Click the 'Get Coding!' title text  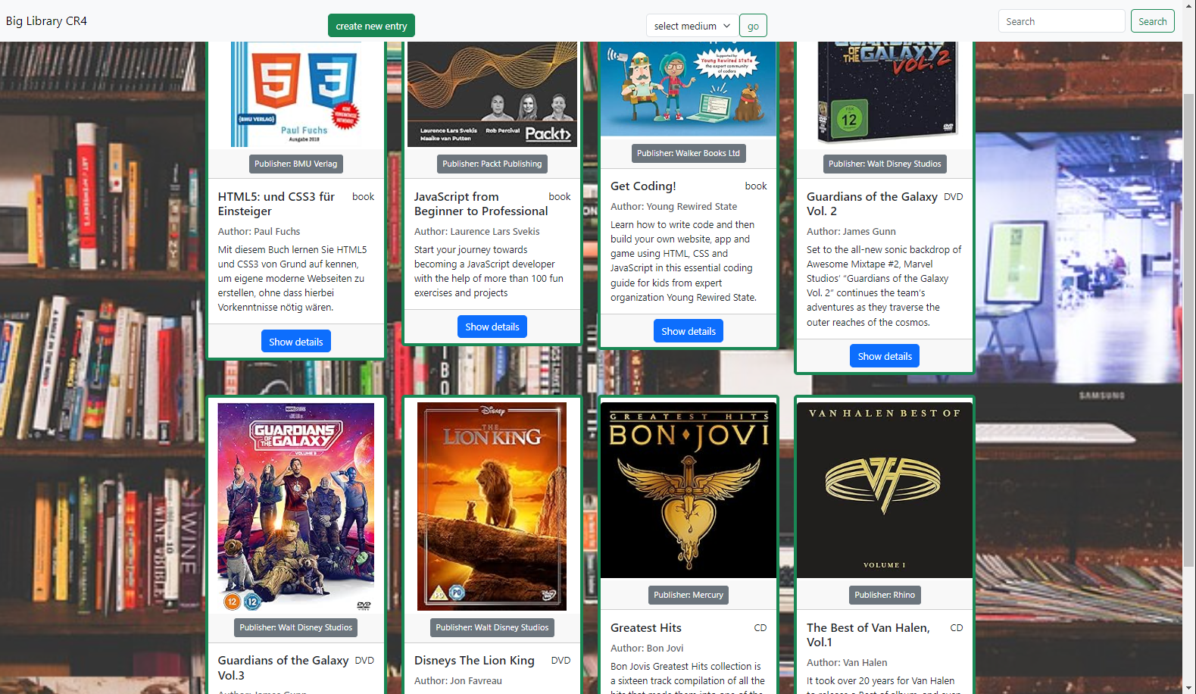(x=643, y=186)
